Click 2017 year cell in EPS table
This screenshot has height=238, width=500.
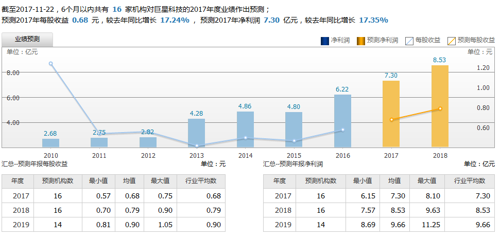18,196
